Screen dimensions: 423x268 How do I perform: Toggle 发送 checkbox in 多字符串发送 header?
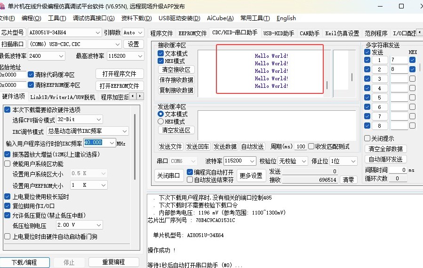[367, 52]
